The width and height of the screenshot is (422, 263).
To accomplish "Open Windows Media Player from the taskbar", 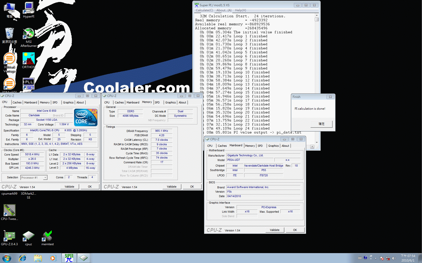I will (x=53, y=258).
